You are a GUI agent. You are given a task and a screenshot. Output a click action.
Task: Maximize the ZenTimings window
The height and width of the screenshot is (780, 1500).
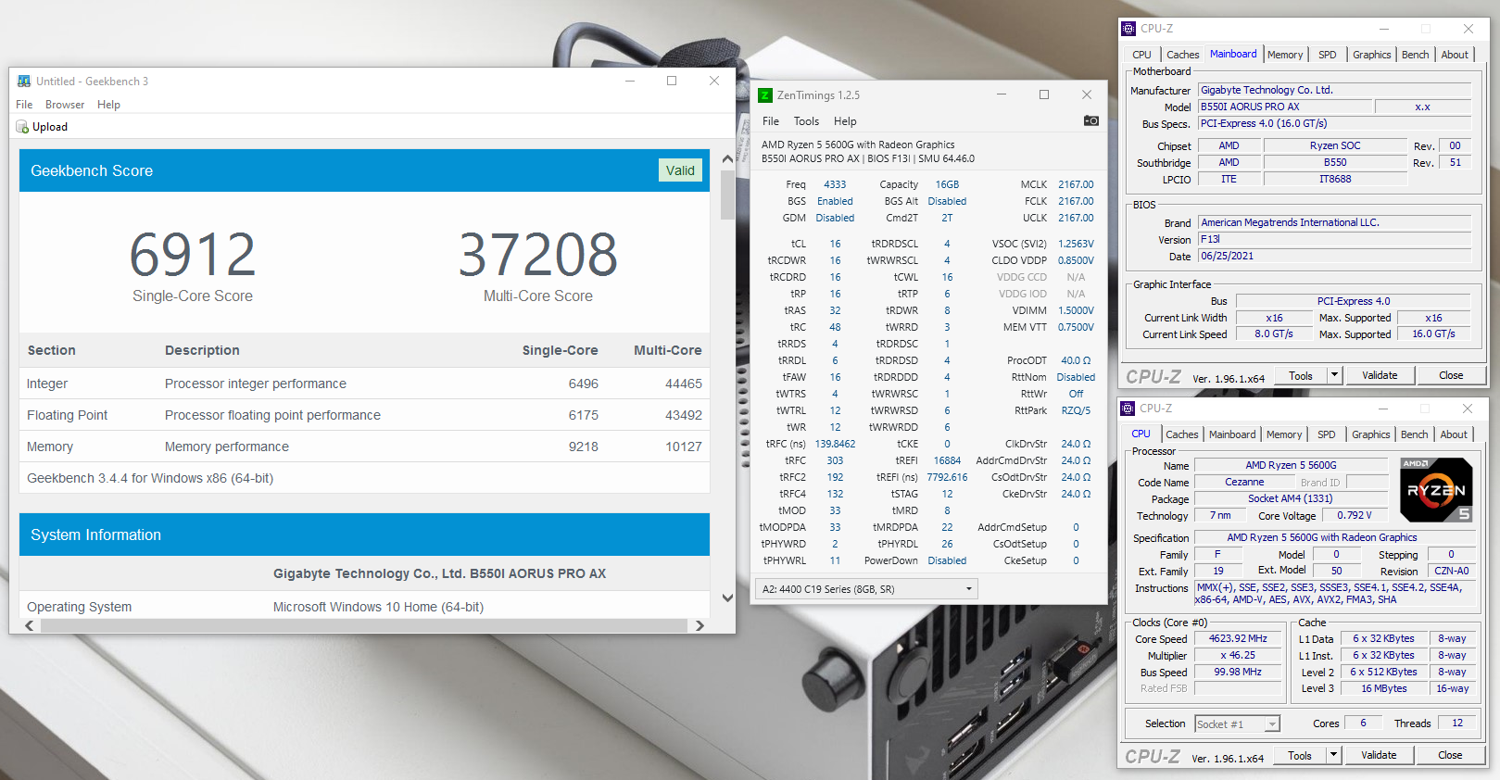click(1044, 94)
